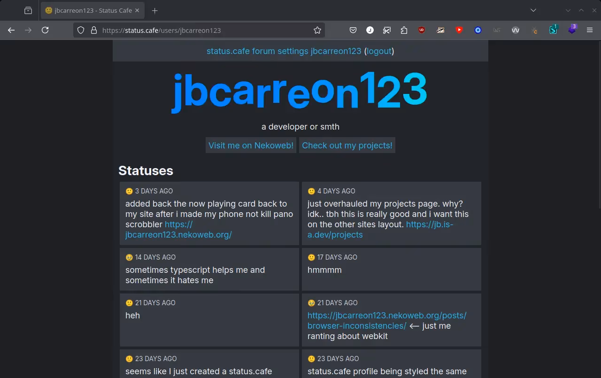Open the extensions puzzle-piece menu
The height and width of the screenshot is (378, 601).
[404, 30]
